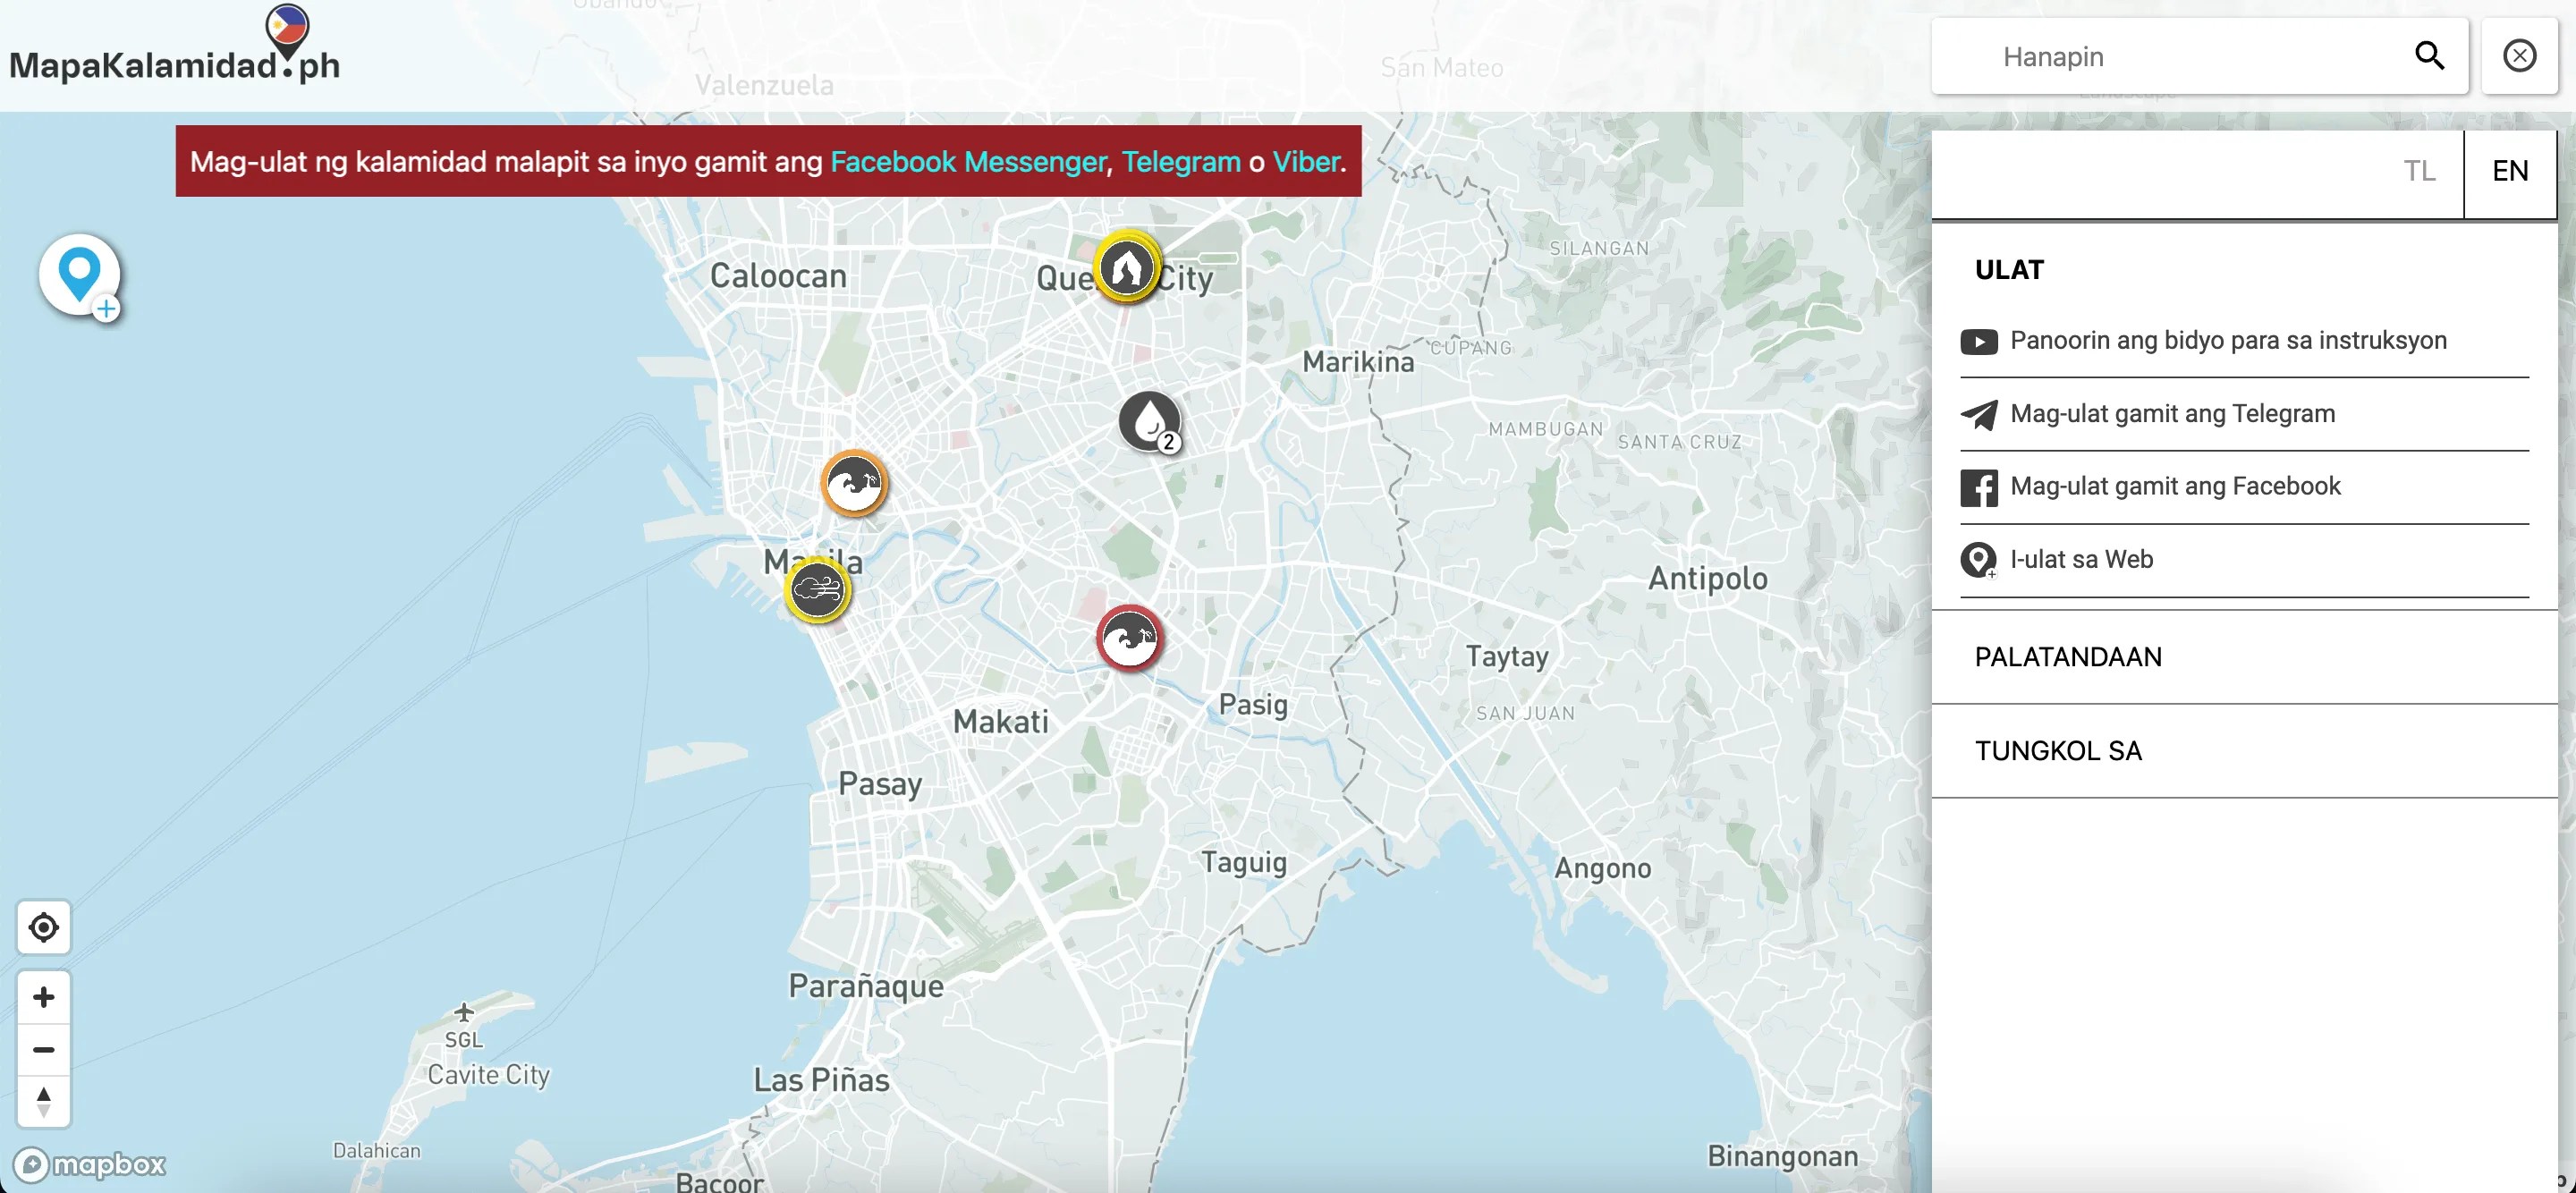Open Panoorin ang bidyo para sa instruksyon
This screenshot has width=2576, height=1193.
(2227, 341)
